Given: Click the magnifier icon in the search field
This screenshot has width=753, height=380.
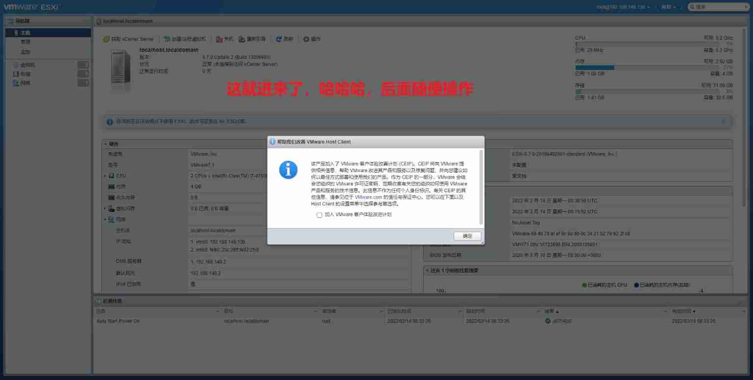Looking at the screenshot, I should click(x=692, y=7).
